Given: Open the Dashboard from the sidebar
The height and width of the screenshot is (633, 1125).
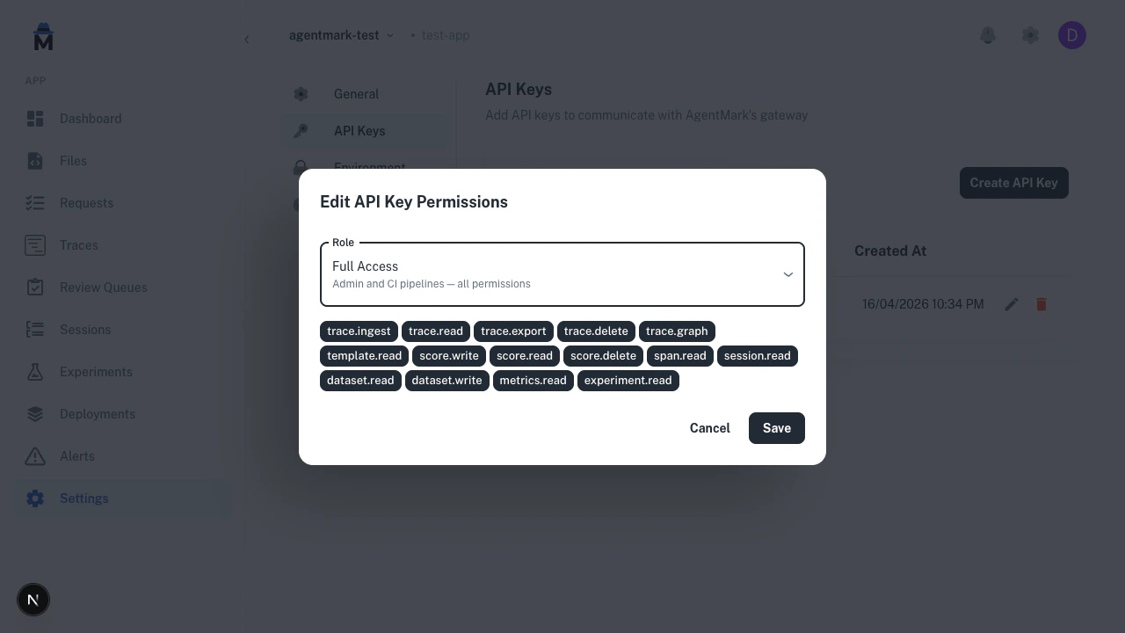Looking at the screenshot, I should pyautogui.click(x=91, y=119).
